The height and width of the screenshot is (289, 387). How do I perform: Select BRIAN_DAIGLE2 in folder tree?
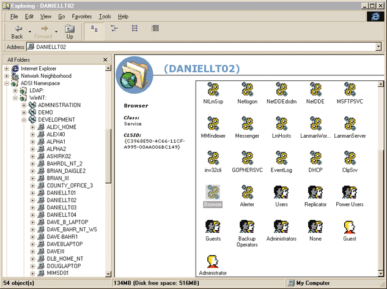[x=66, y=171]
